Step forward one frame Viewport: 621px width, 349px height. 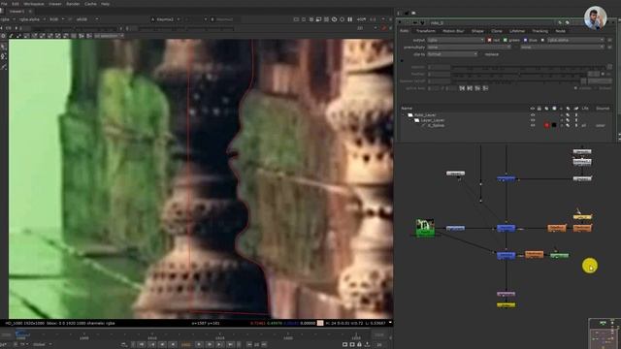point(200,345)
